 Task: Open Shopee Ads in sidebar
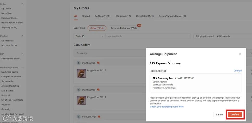click(x=7, y=81)
